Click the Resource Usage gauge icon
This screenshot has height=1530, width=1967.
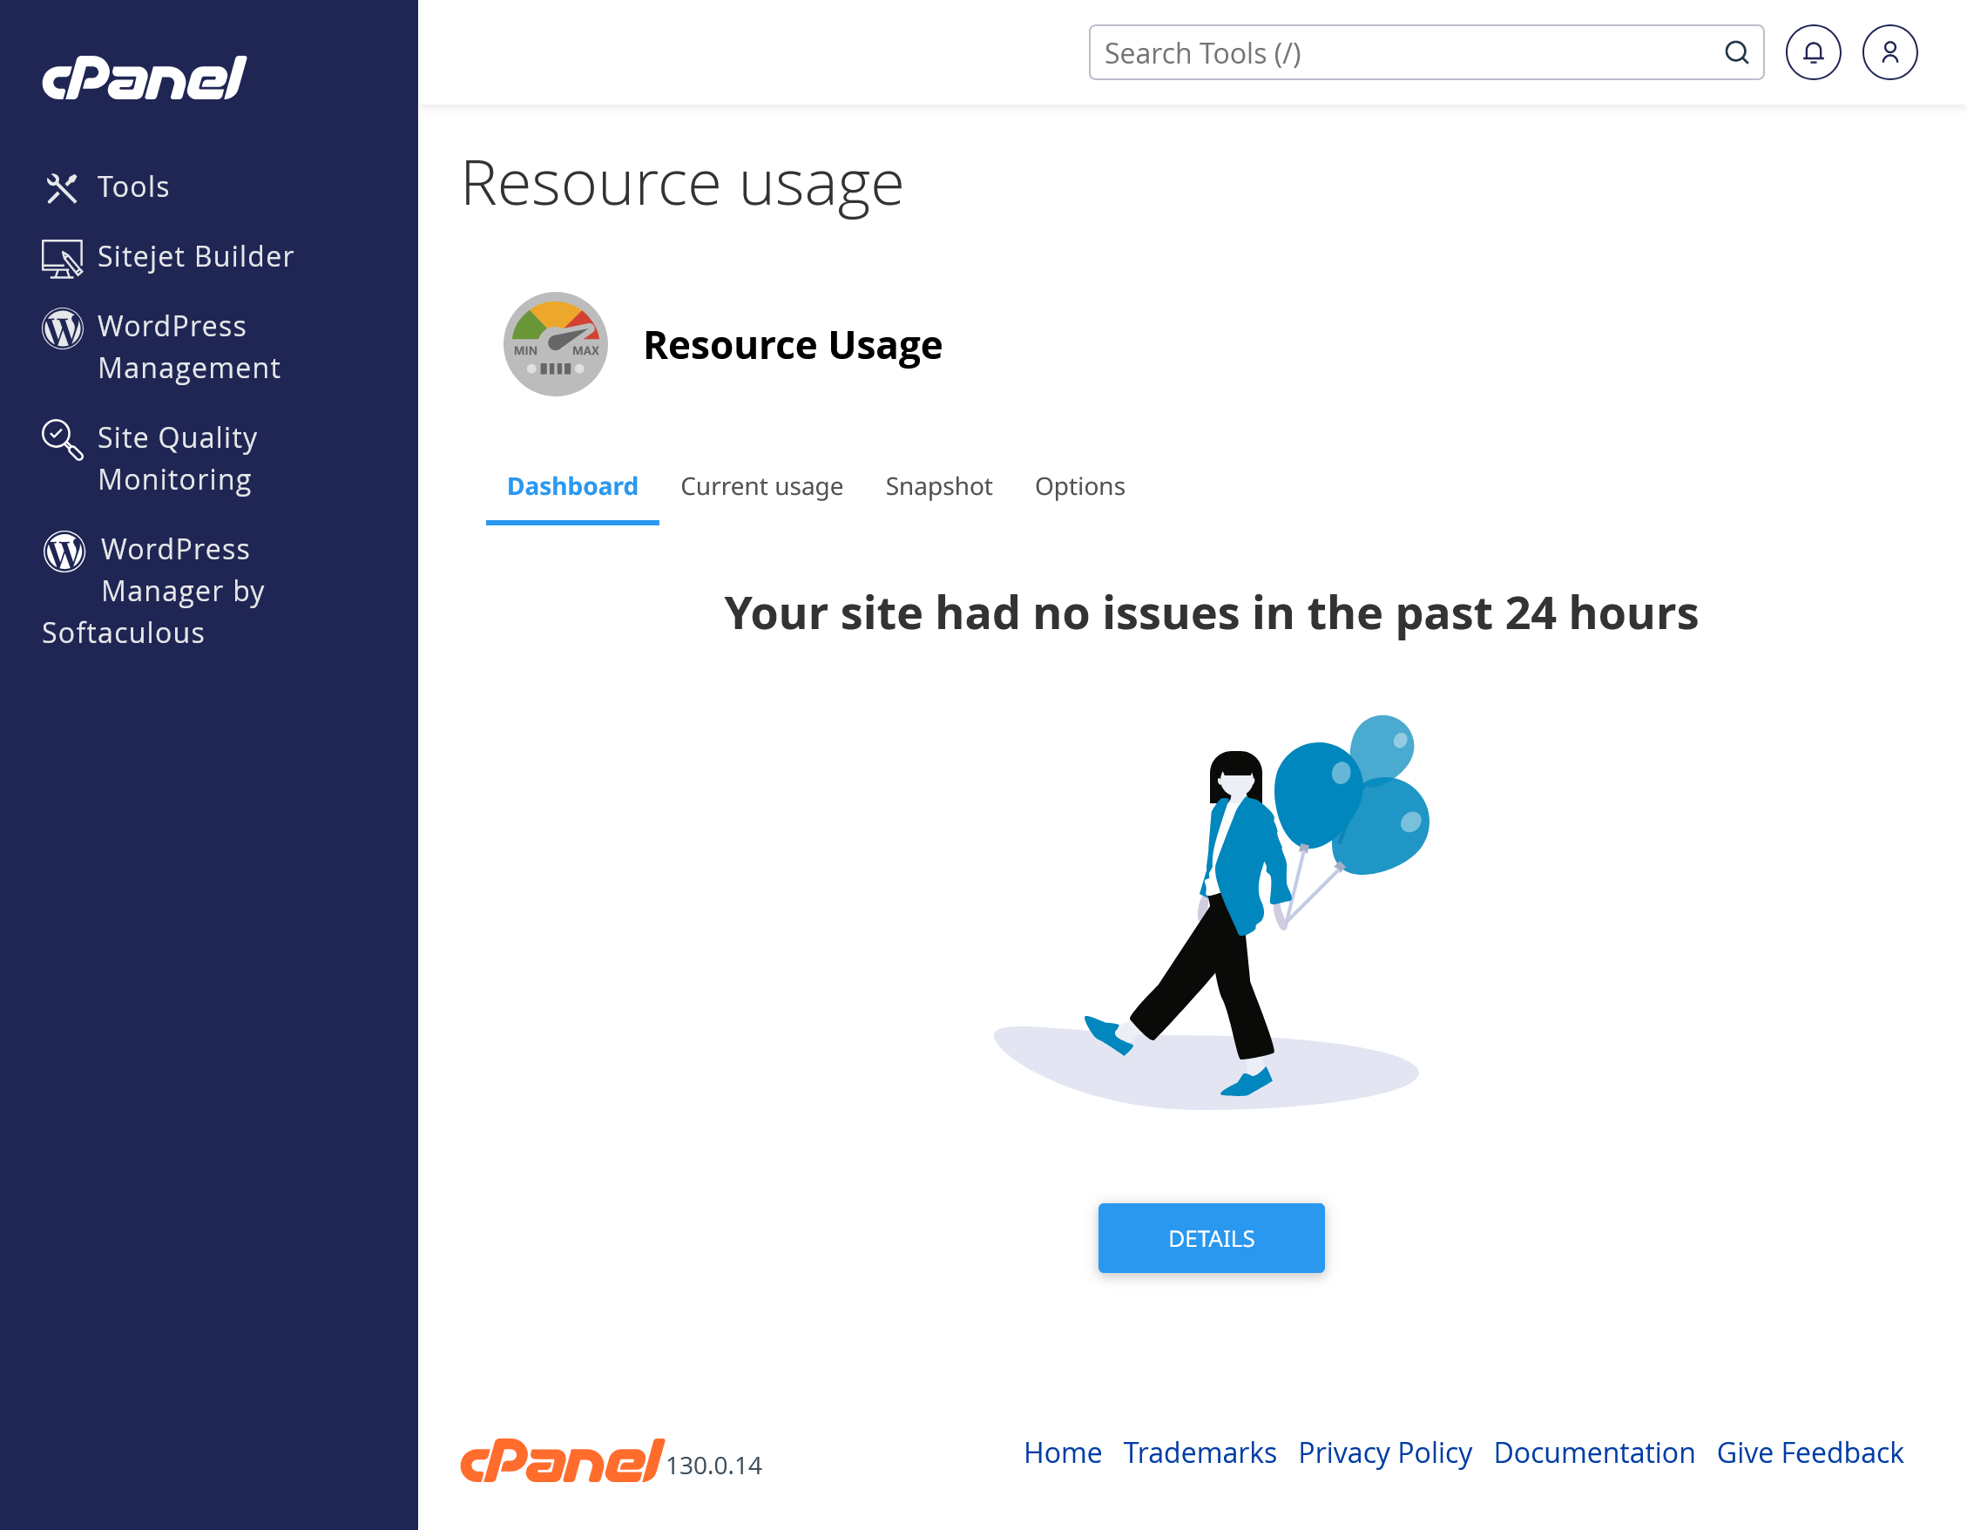pyautogui.click(x=555, y=344)
